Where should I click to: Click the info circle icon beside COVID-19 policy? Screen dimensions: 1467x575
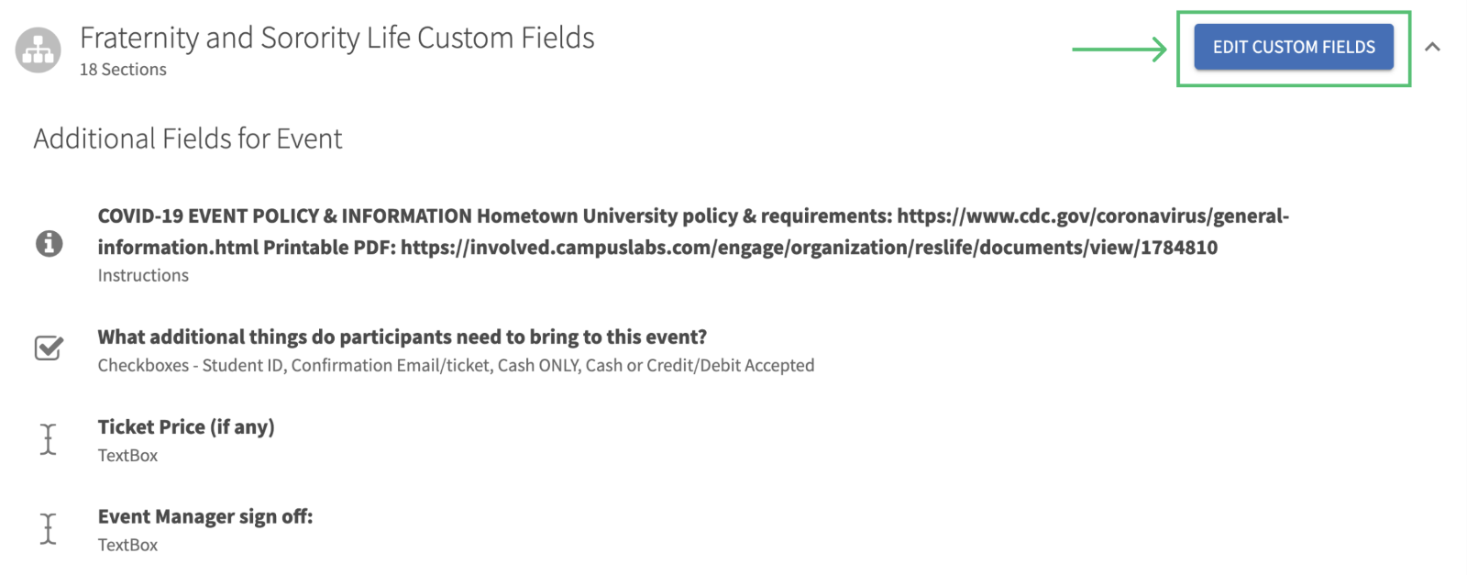click(49, 244)
